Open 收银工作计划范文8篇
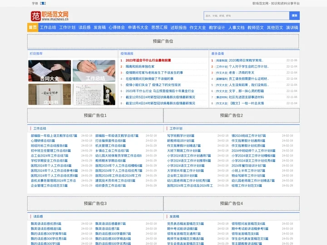 click(247, 186)
